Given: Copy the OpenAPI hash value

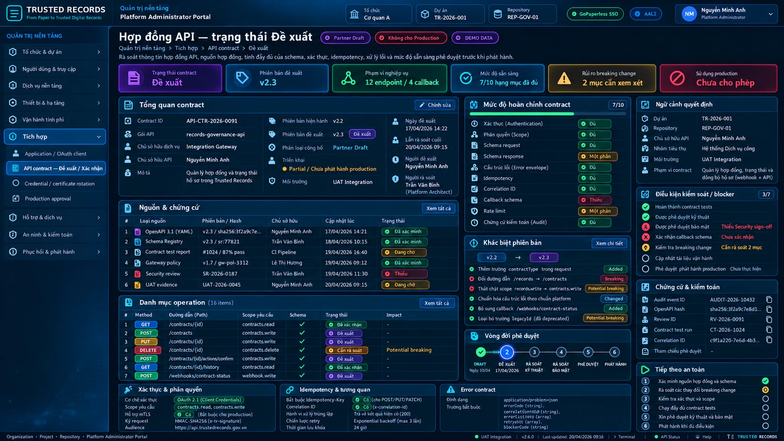Looking at the screenshot, I should click(769, 309).
